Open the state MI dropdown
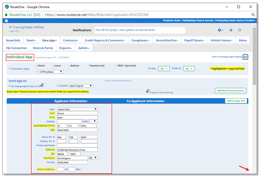This screenshot has width=261, height=178. (93, 158)
